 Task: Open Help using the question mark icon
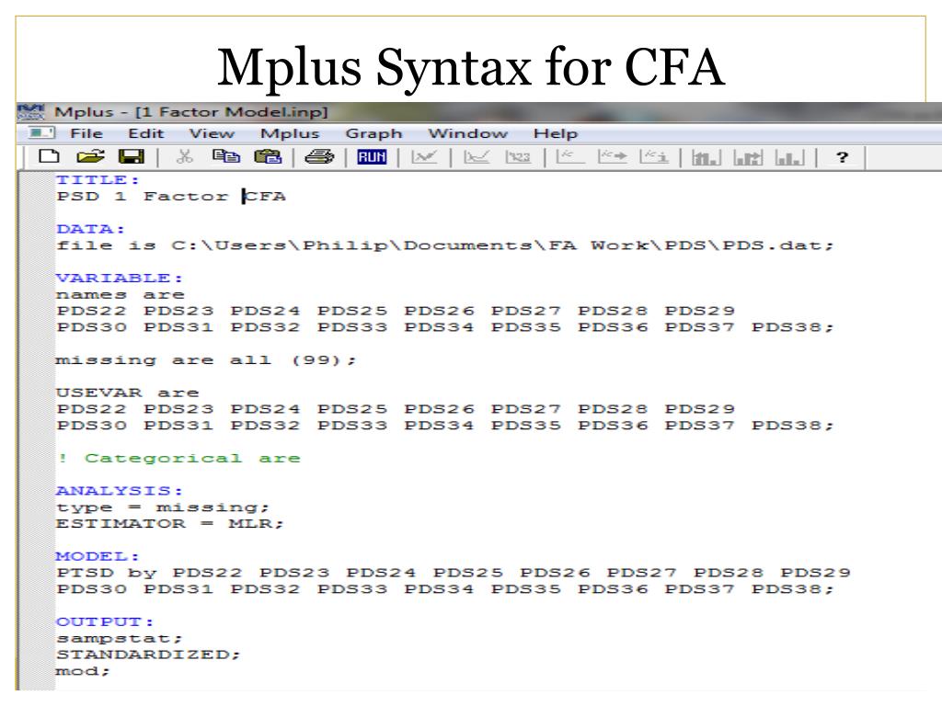(843, 156)
